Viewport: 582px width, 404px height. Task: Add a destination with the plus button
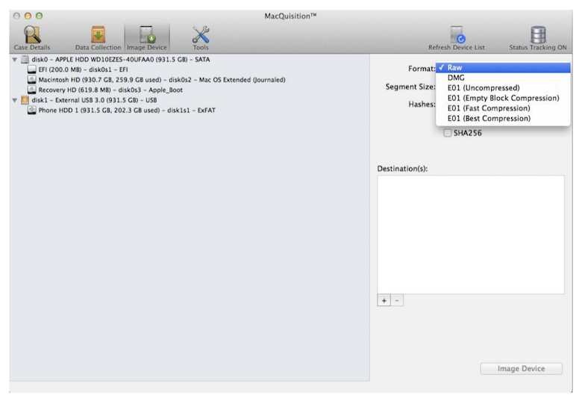pyautogui.click(x=384, y=300)
